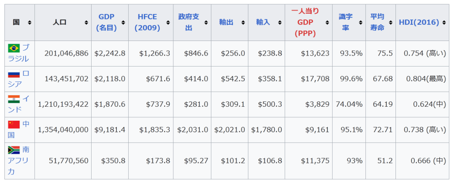Sort by 輸出 column sort arrows
453x182 pixels.
tap(242, 22)
